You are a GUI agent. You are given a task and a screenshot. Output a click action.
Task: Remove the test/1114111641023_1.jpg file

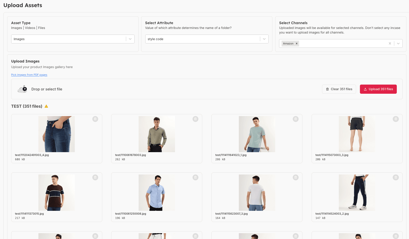point(296,119)
